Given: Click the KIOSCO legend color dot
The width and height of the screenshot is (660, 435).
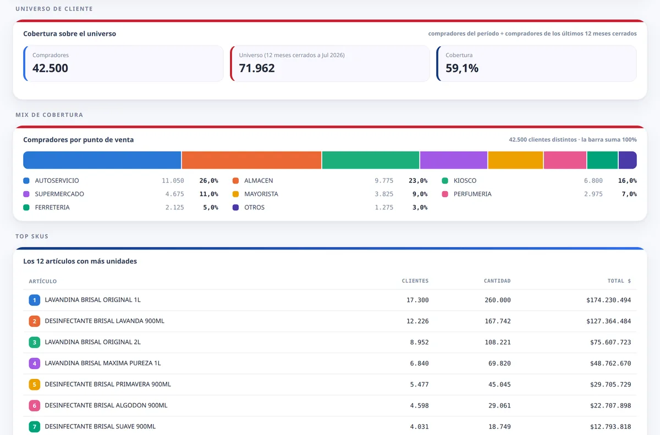Looking at the screenshot, I should (445, 181).
